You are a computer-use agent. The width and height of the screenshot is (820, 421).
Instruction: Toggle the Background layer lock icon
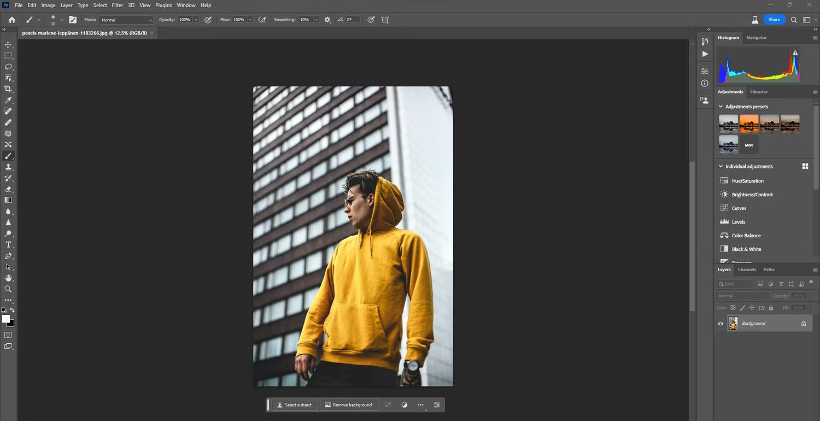click(x=804, y=324)
